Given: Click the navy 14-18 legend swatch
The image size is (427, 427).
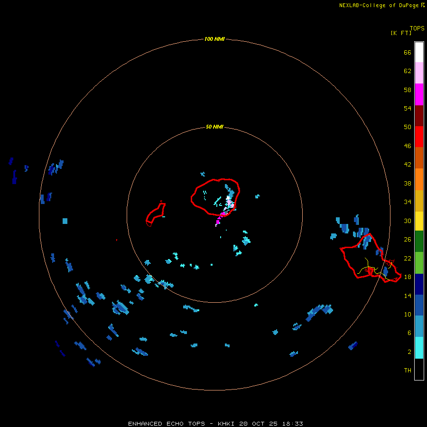Looking at the screenshot, I should (419, 284).
